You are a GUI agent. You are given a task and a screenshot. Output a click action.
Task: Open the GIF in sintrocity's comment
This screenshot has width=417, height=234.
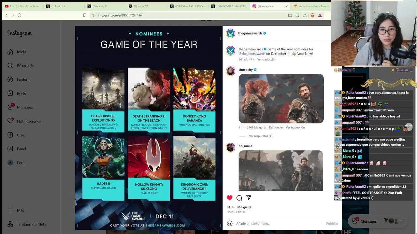(x=281, y=98)
